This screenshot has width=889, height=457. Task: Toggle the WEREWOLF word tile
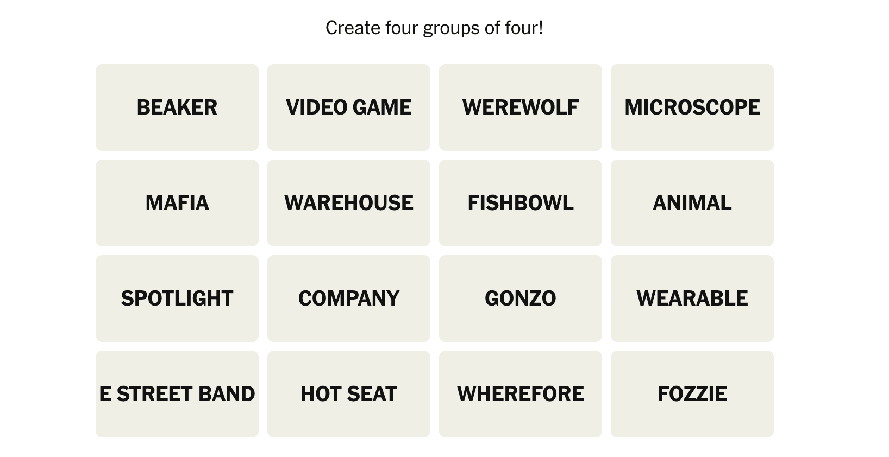coord(521,107)
